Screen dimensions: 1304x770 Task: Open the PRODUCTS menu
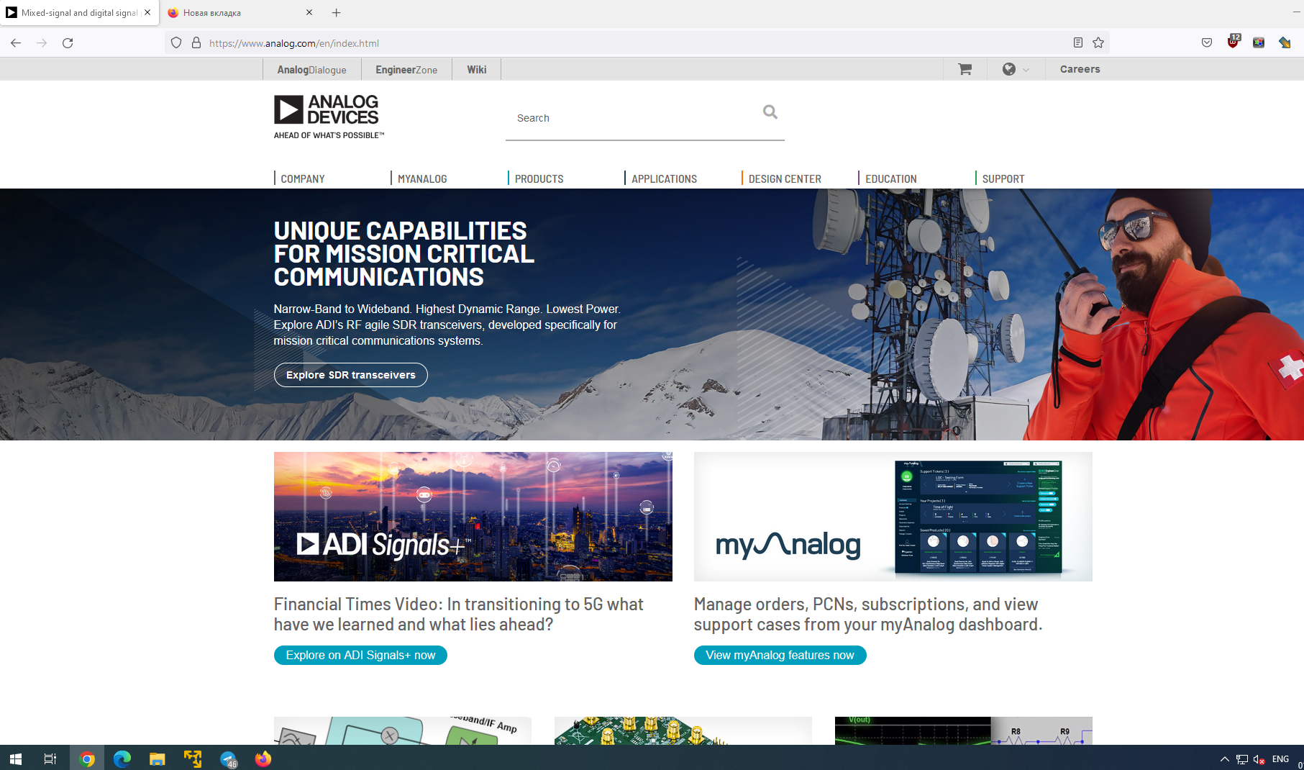pos(539,178)
